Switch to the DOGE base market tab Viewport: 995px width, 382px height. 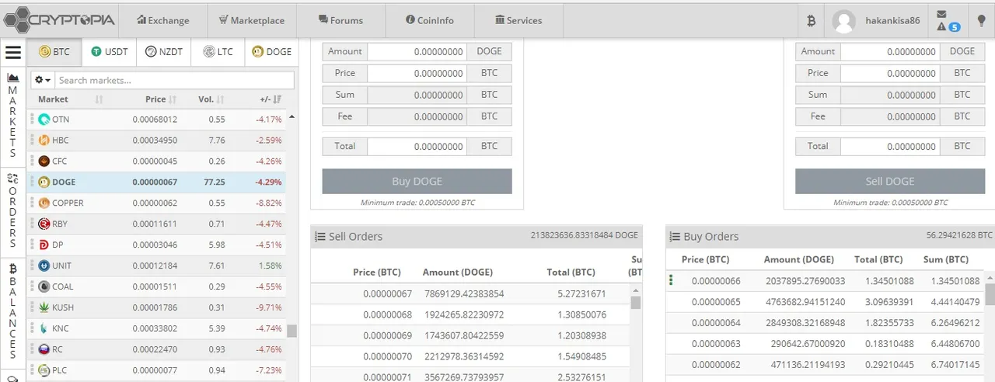pos(271,52)
